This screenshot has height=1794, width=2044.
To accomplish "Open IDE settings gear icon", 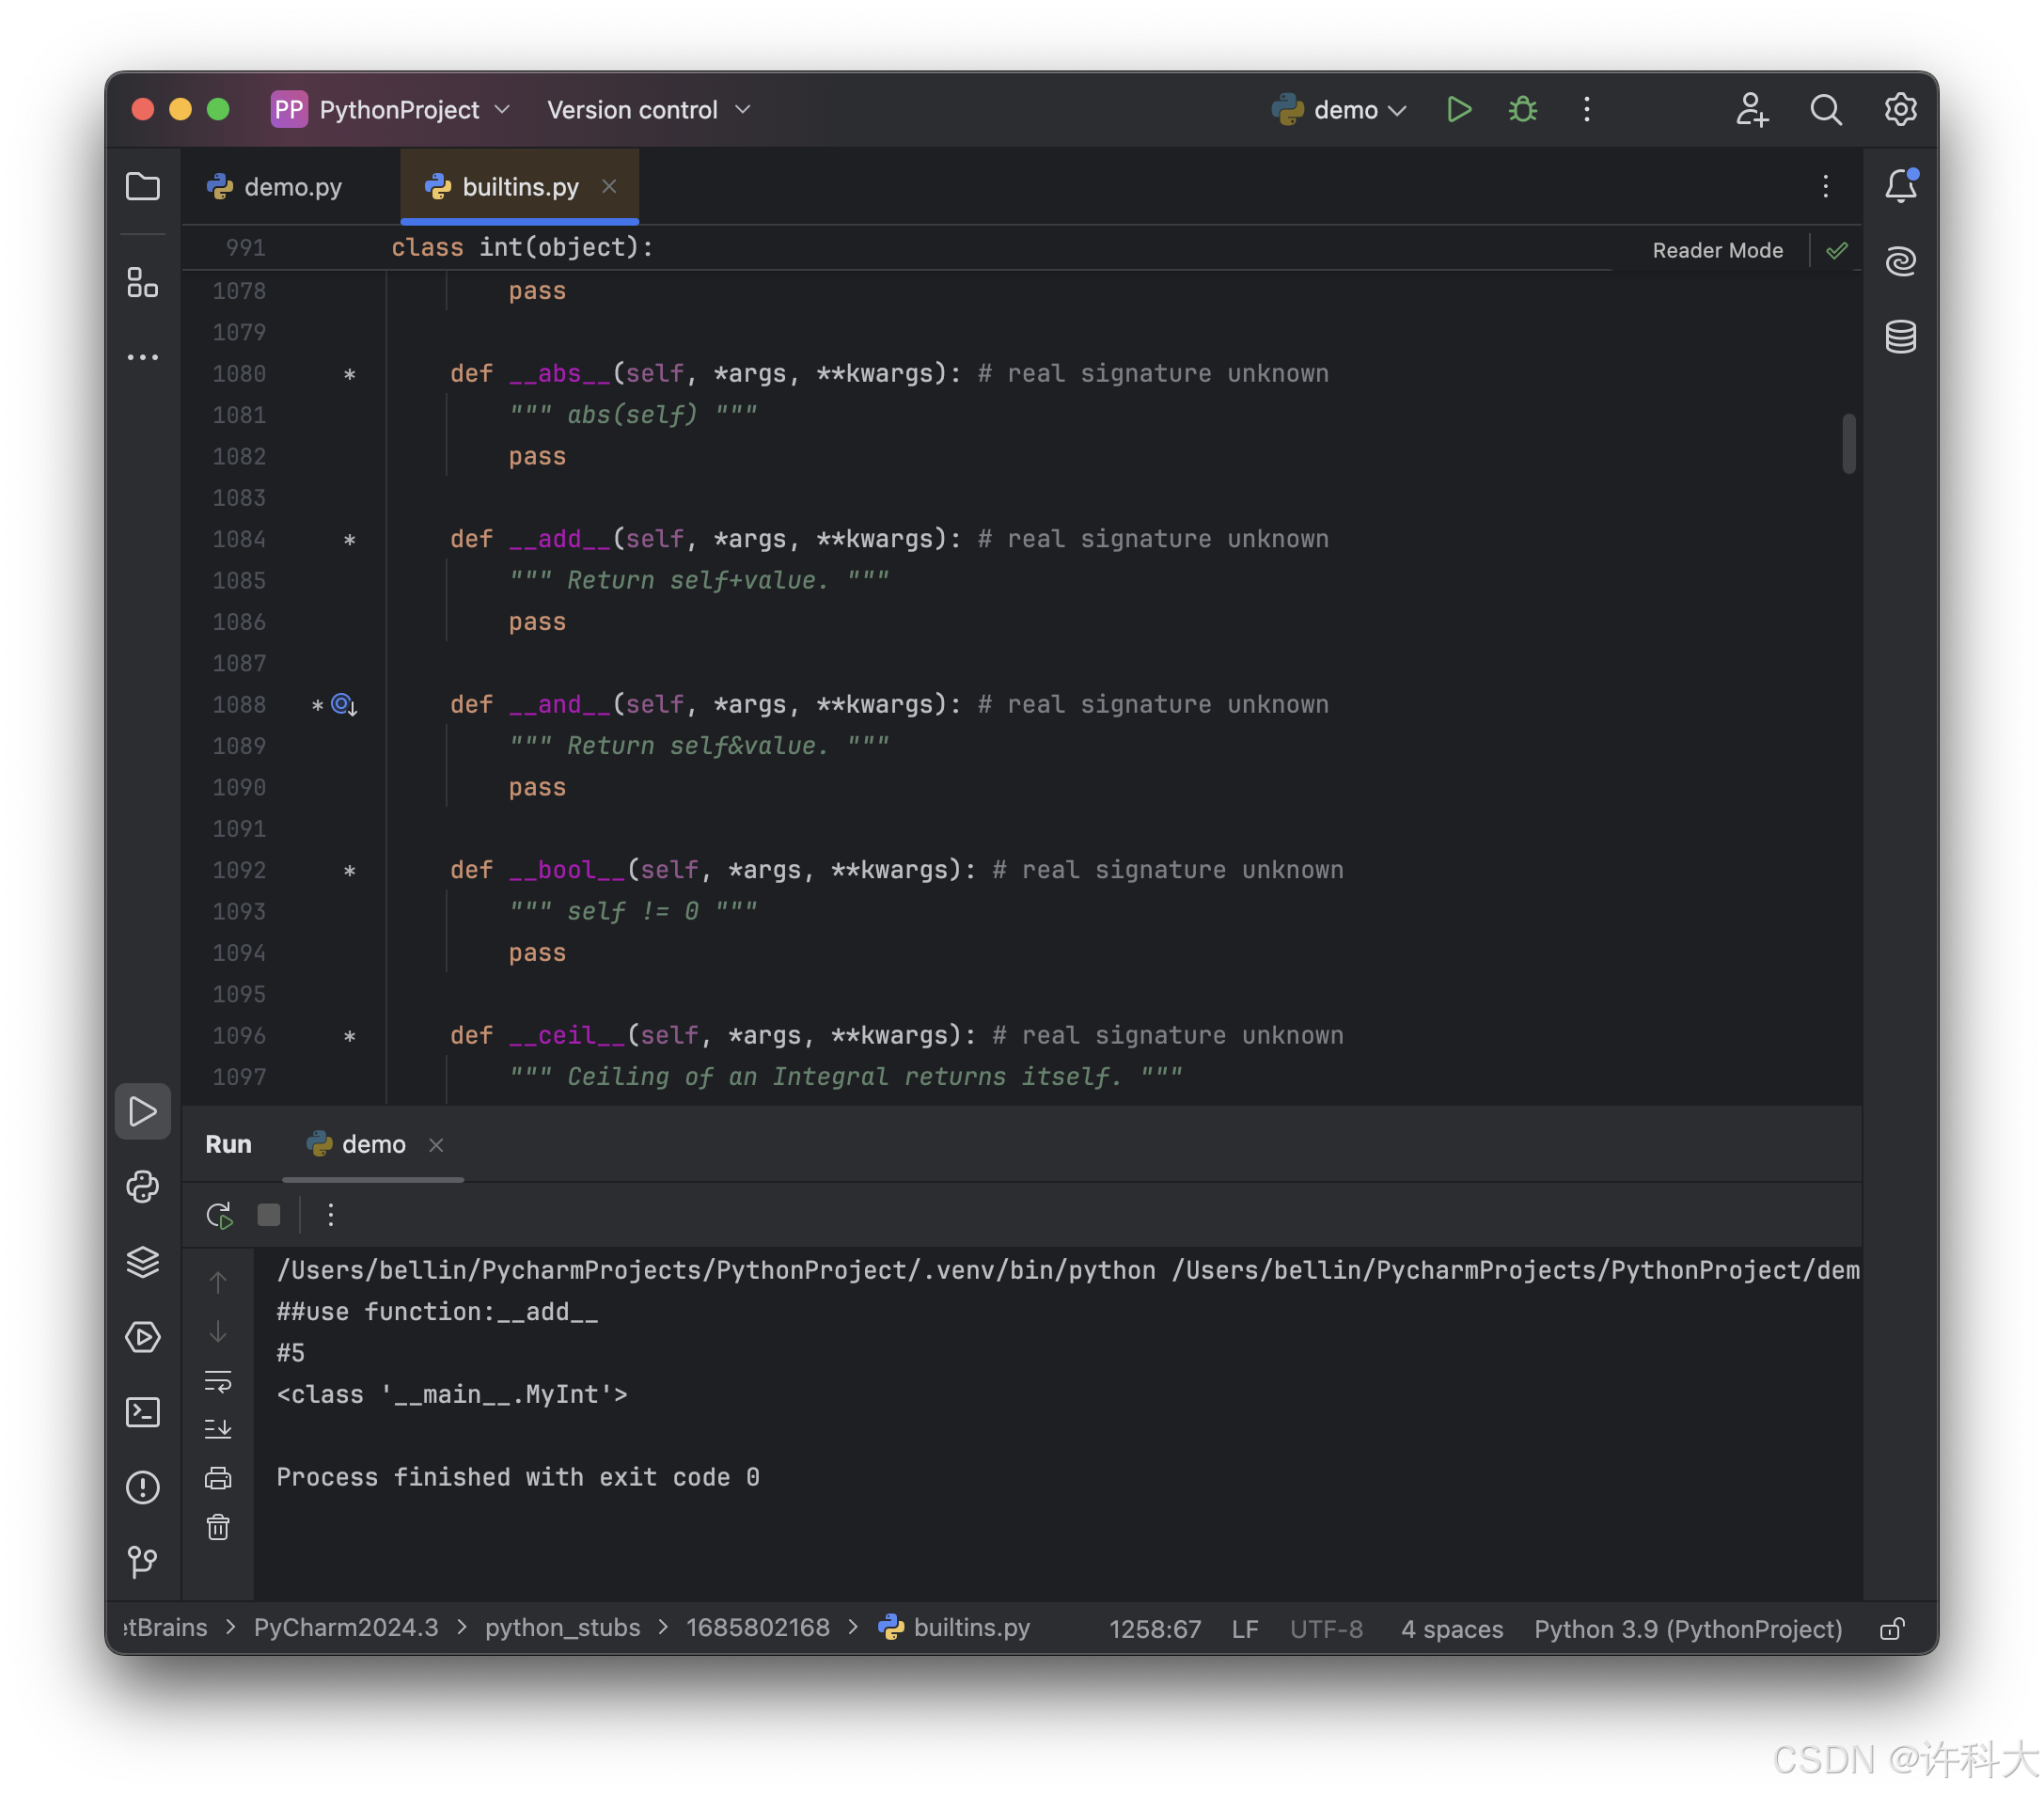I will (1899, 109).
